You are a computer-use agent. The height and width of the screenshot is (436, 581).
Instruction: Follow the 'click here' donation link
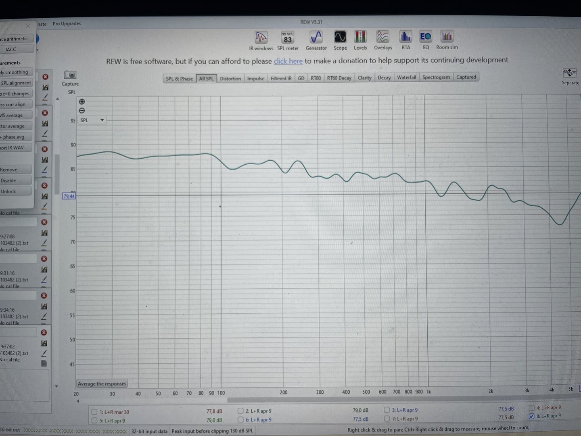tap(288, 61)
